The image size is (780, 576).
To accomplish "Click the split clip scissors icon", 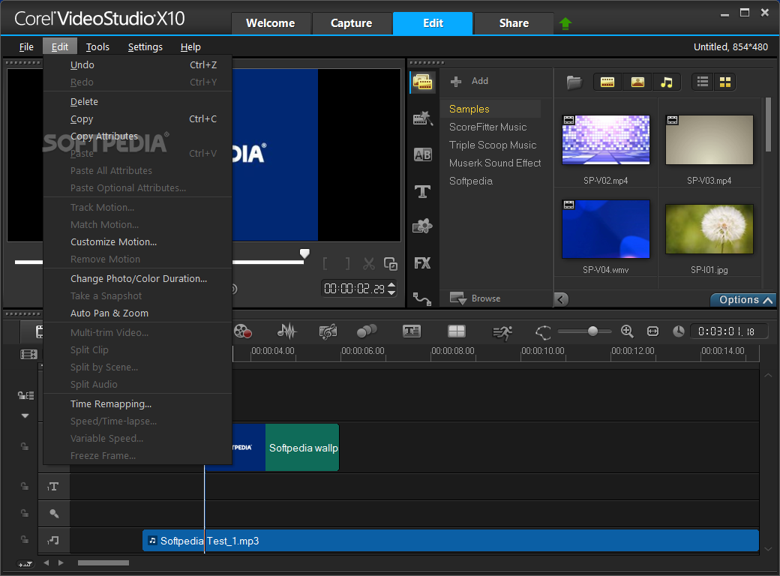I will point(368,264).
